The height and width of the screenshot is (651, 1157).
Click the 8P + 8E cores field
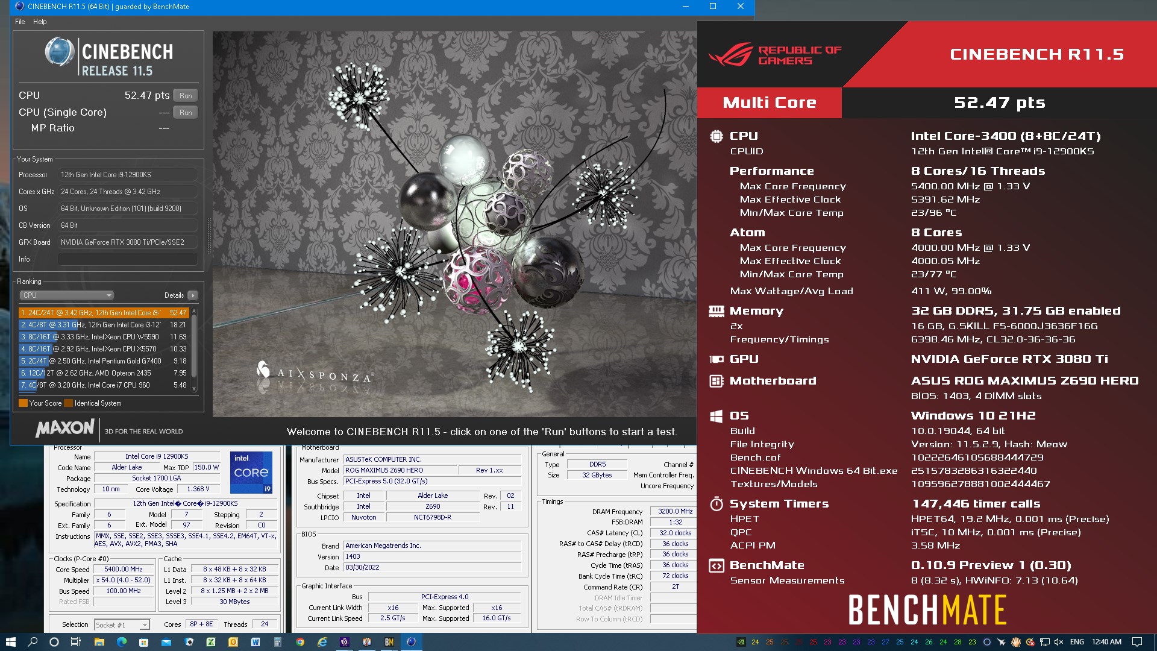(201, 624)
